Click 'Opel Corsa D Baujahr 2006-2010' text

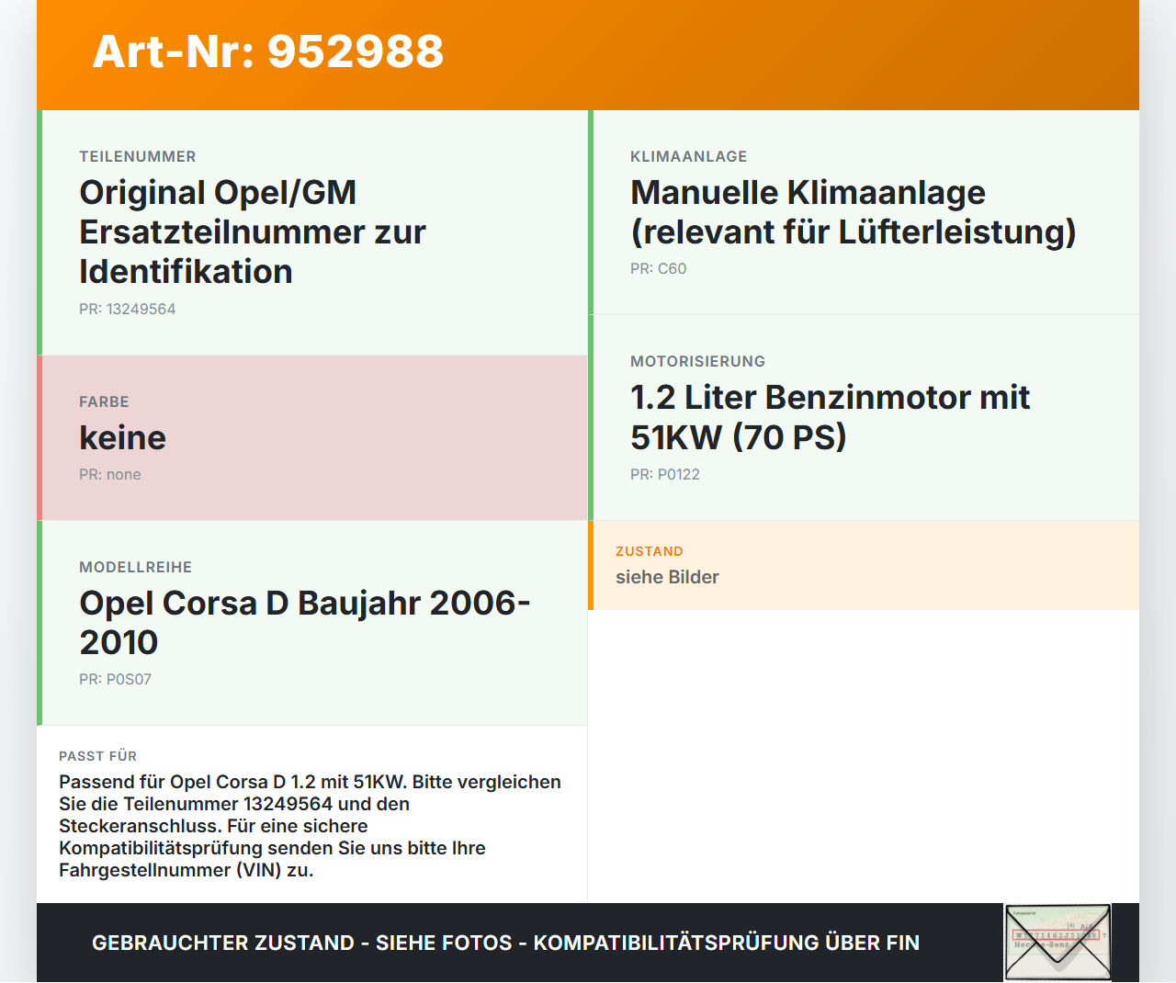point(305,622)
